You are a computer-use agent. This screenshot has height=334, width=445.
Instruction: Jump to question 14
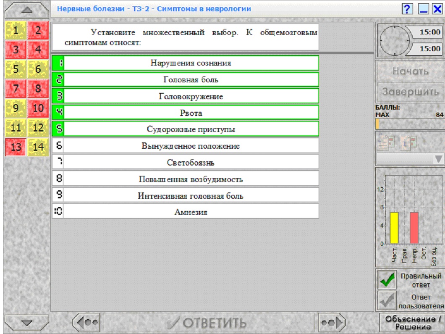(x=38, y=147)
